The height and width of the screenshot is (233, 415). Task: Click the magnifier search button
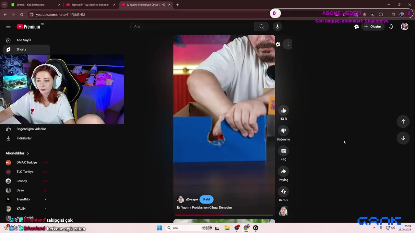262,27
